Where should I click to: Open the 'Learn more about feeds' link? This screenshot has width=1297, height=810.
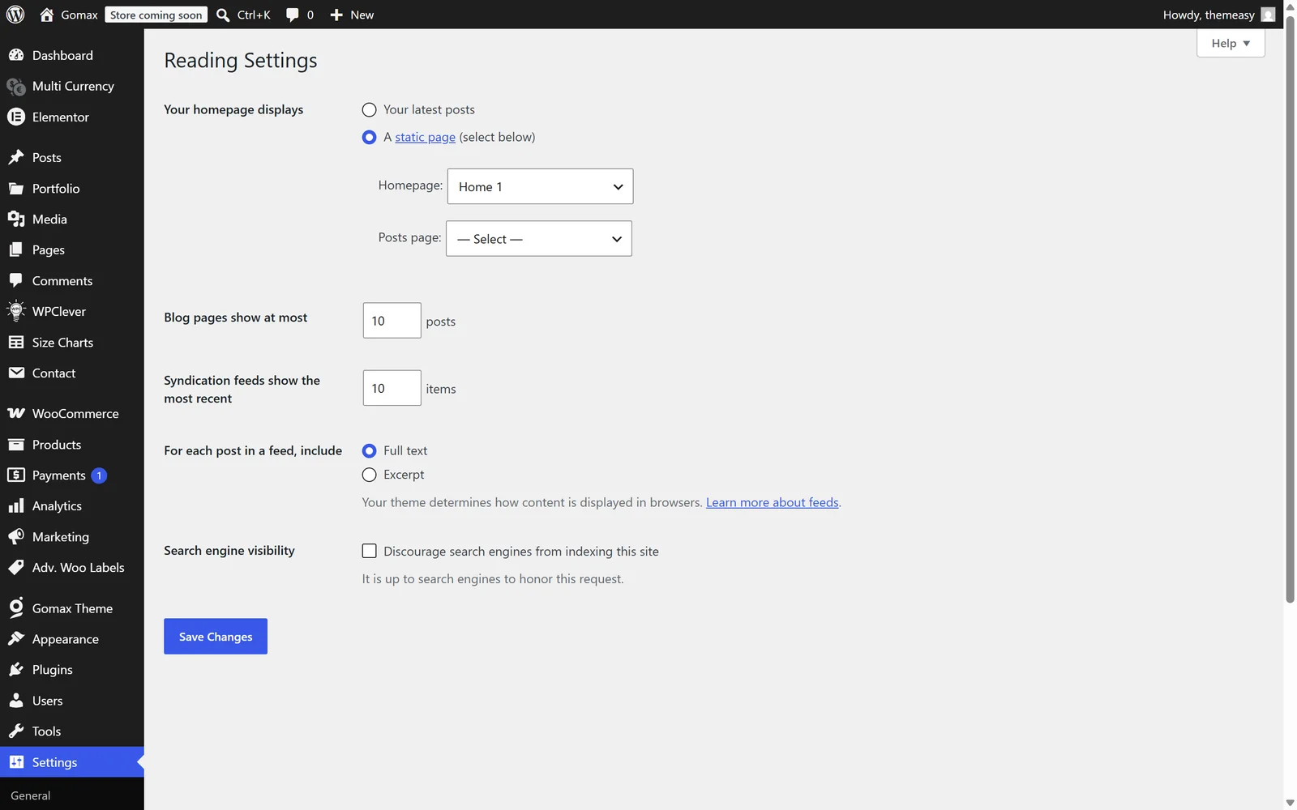coord(773,502)
